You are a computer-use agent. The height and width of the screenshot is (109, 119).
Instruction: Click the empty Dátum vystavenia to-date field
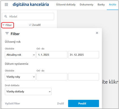pos(84,77)
